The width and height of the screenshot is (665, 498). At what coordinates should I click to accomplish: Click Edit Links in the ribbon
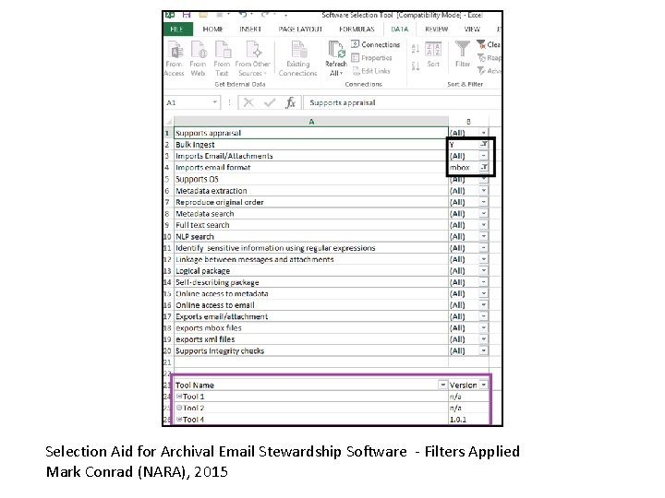pyautogui.click(x=371, y=71)
